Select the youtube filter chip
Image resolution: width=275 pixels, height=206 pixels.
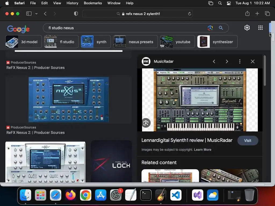[177, 42]
